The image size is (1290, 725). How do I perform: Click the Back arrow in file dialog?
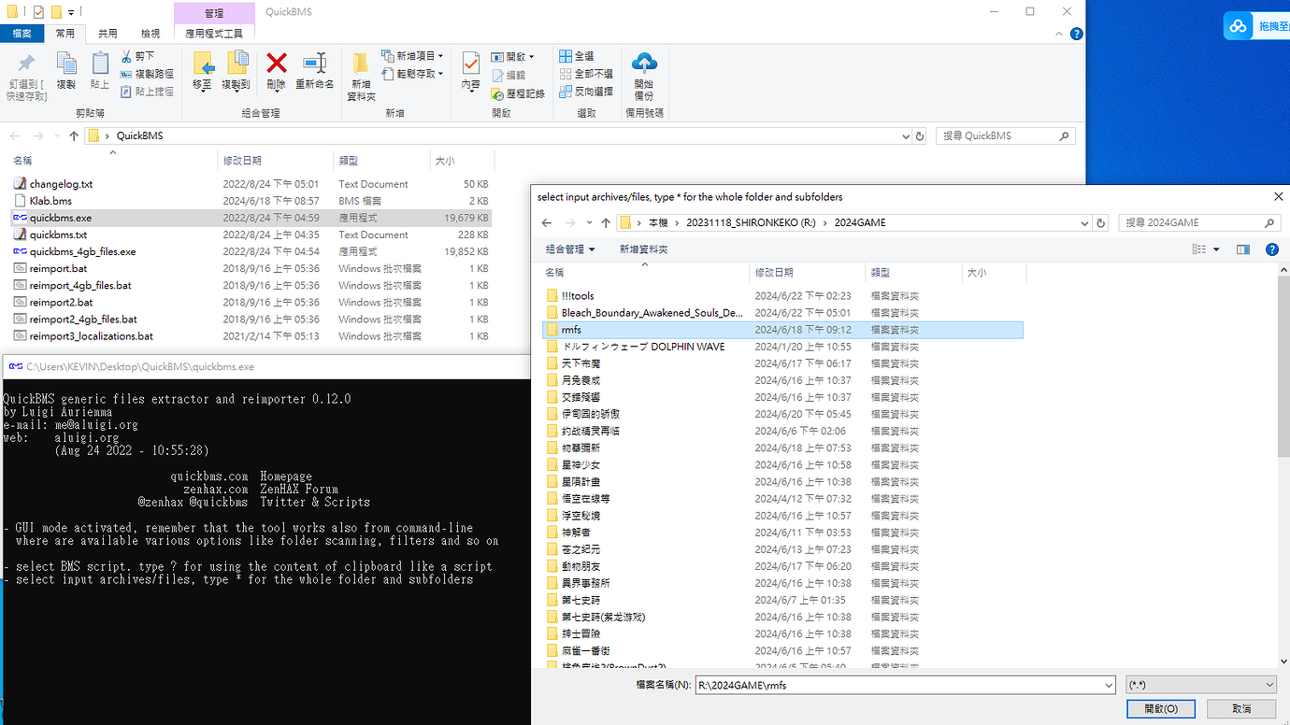pyautogui.click(x=548, y=223)
